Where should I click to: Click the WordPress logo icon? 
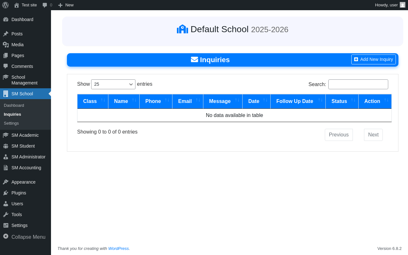[5, 5]
